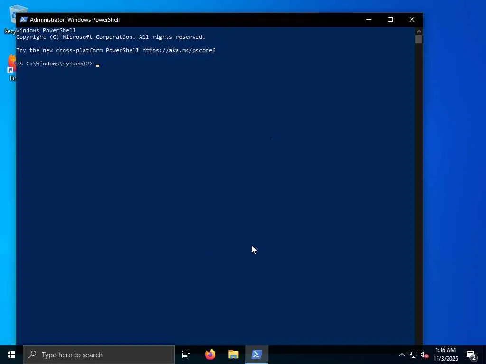Click the https://aka.ms/pscore6 URL text

pos(179,50)
